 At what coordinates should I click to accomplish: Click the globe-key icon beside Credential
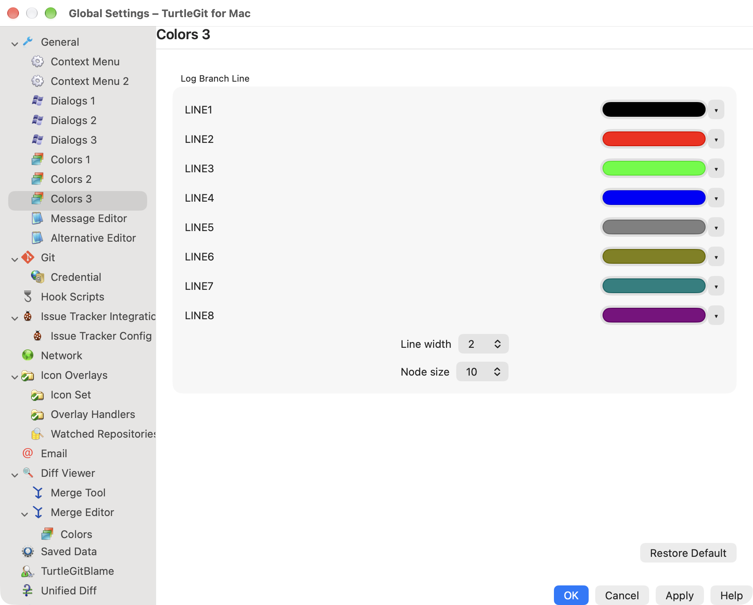(x=38, y=277)
